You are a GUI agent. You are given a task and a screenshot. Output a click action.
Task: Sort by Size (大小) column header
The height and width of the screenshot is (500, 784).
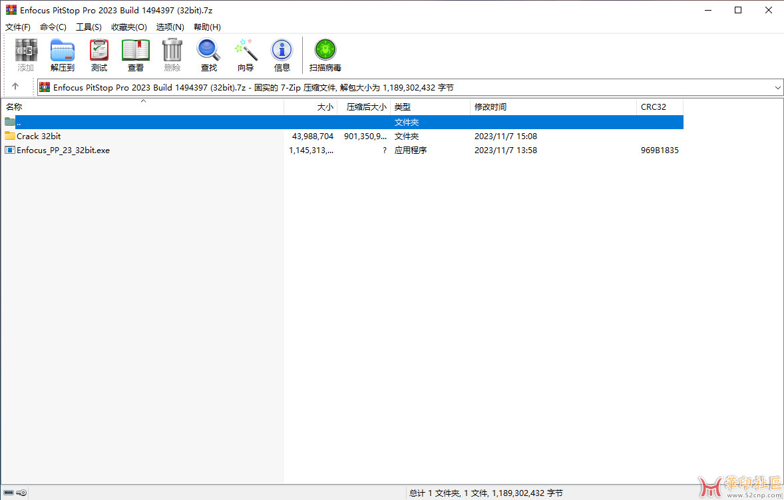(311, 107)
